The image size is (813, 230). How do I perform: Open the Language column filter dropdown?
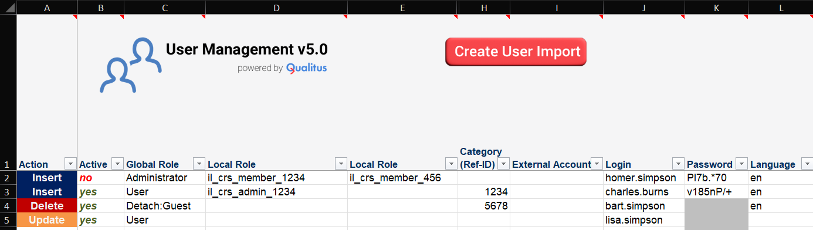(807, 164)
